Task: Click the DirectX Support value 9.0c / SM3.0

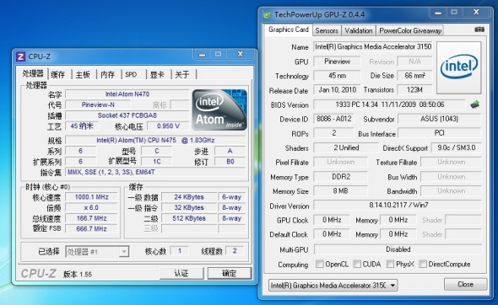Action: pos(456,147)
